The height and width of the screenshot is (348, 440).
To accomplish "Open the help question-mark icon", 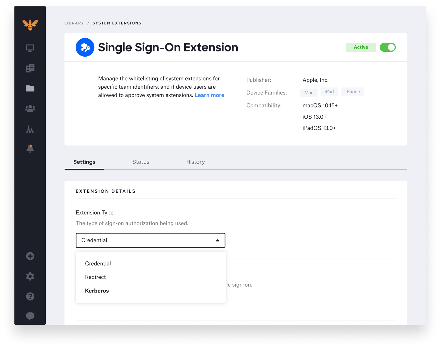I will [30, 297].
